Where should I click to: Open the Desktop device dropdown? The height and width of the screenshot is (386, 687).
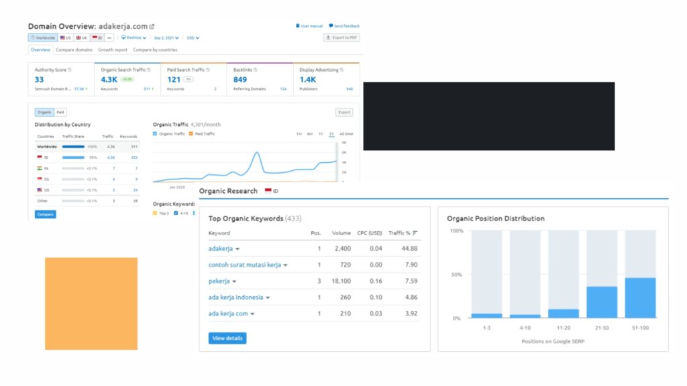(x=134, y=38)
